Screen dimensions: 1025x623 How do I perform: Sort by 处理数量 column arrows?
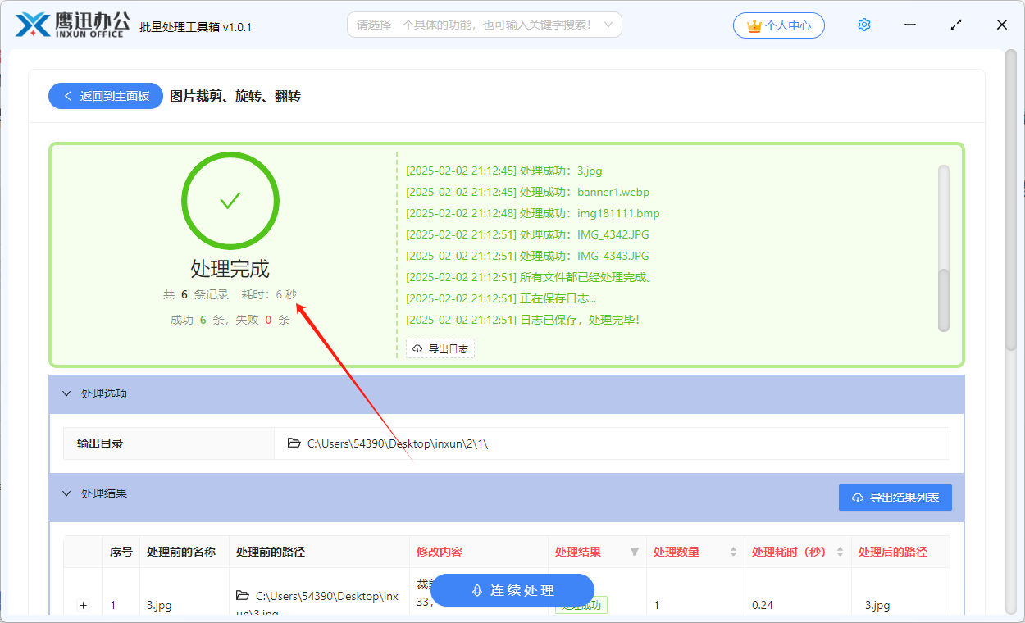733,552
